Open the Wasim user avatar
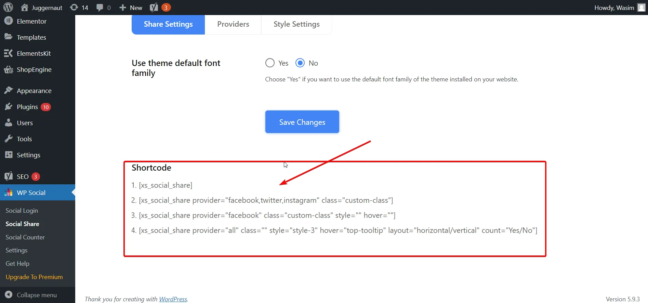This screenshot has height=303, width=648. point(641,8)
